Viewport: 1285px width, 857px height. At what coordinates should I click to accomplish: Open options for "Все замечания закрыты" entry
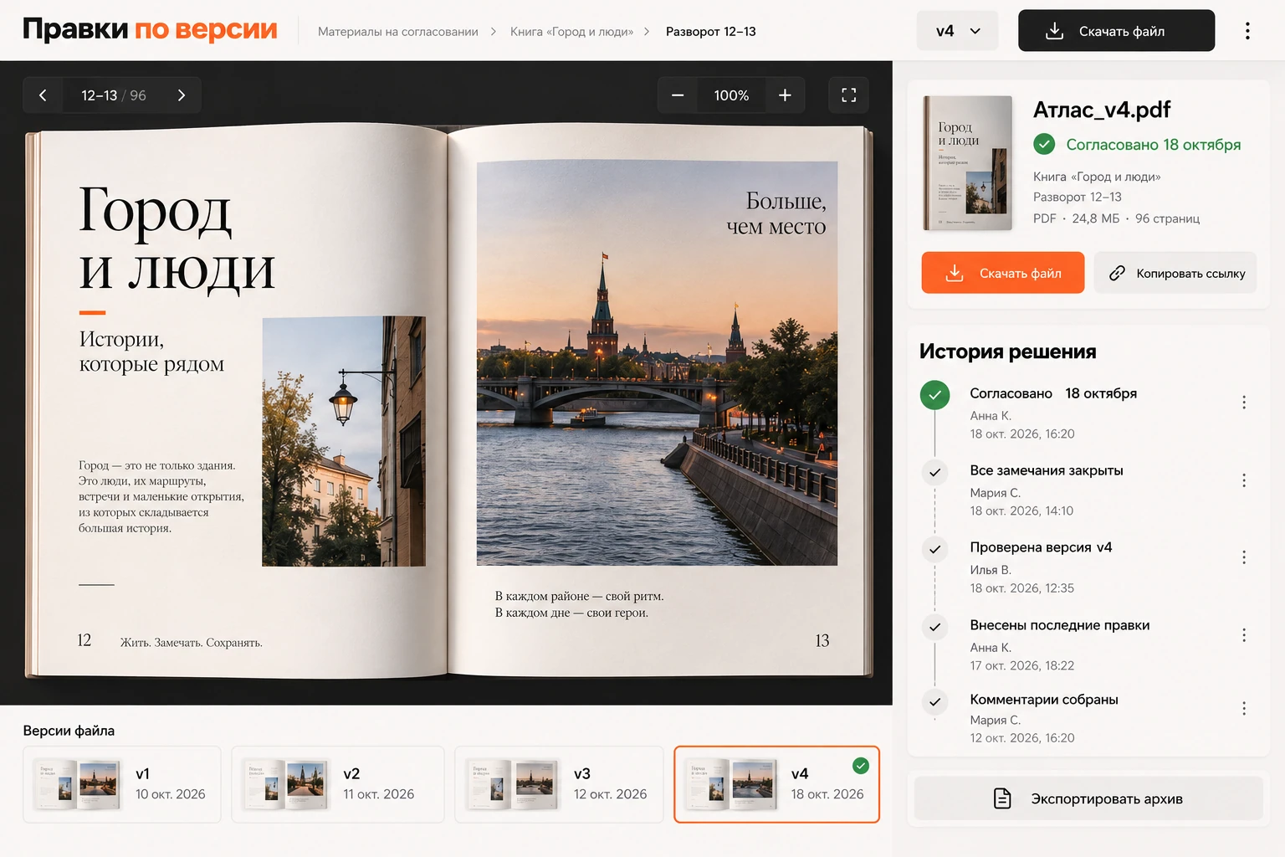(1244, 480)
